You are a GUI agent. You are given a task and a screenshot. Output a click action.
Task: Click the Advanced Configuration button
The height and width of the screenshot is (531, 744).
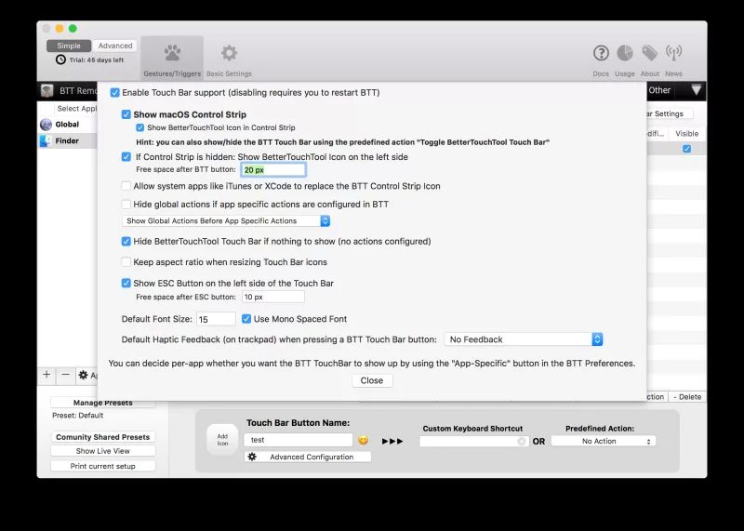pyautogui.click(x=308, y=457)
